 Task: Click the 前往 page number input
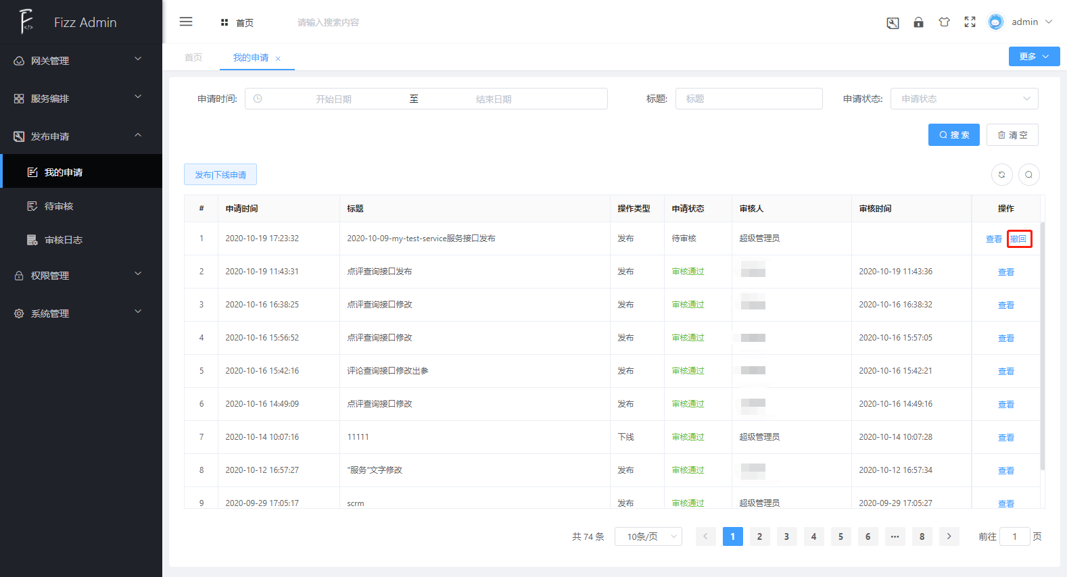pos(1014,536)
